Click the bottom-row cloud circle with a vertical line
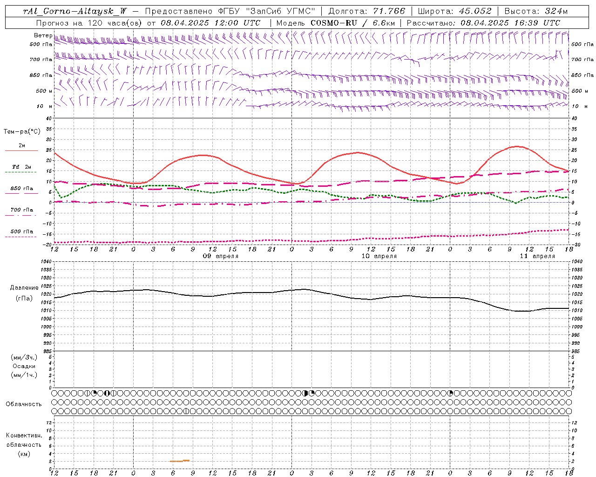The height and width of the screenshot is (477, 596). pyautogui.click(x=186, y=411)
